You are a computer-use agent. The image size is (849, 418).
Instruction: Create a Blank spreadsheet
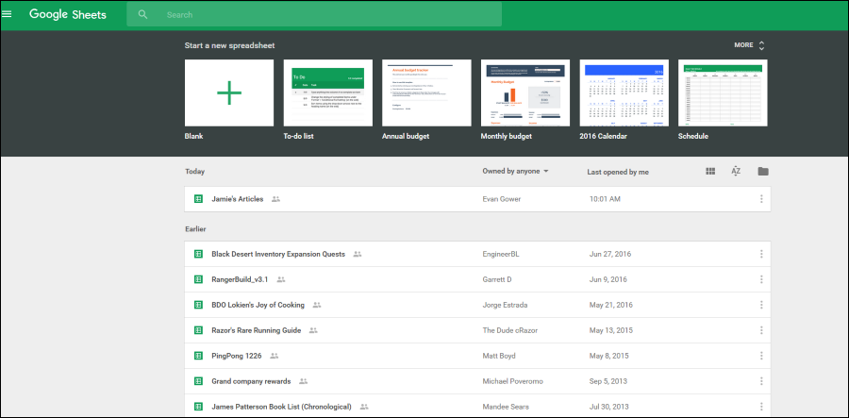pos(229,93)
